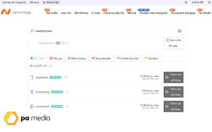Click the '12,98 đô la /năm' price
This screenshot has width=212, height=132.
149,105
